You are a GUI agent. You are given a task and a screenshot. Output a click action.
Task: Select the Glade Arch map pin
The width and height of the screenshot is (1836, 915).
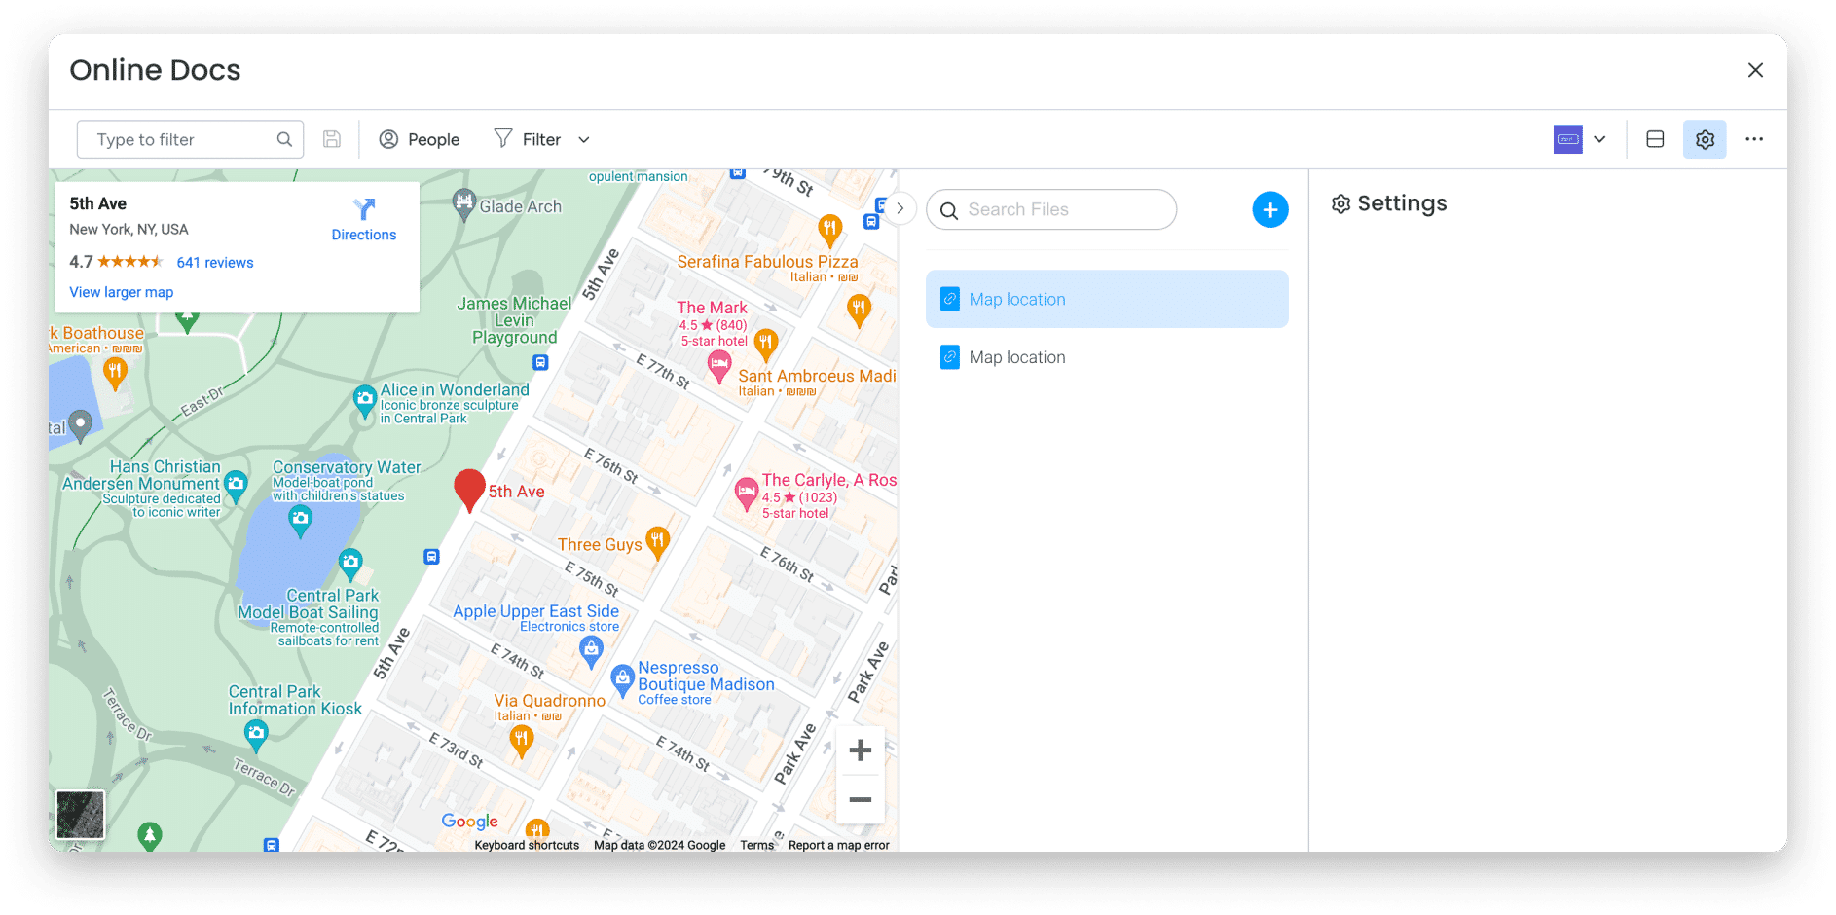tap(464, 204)
